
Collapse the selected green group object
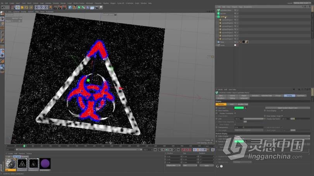coord(216,17)
